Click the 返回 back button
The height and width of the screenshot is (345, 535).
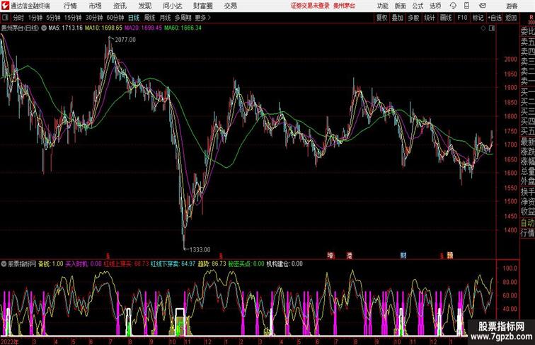pyautogui.click(x=511, y=18)
